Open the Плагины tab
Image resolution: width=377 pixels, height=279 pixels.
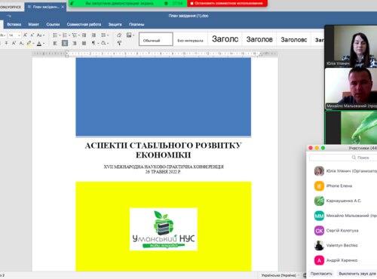point(136,24)
